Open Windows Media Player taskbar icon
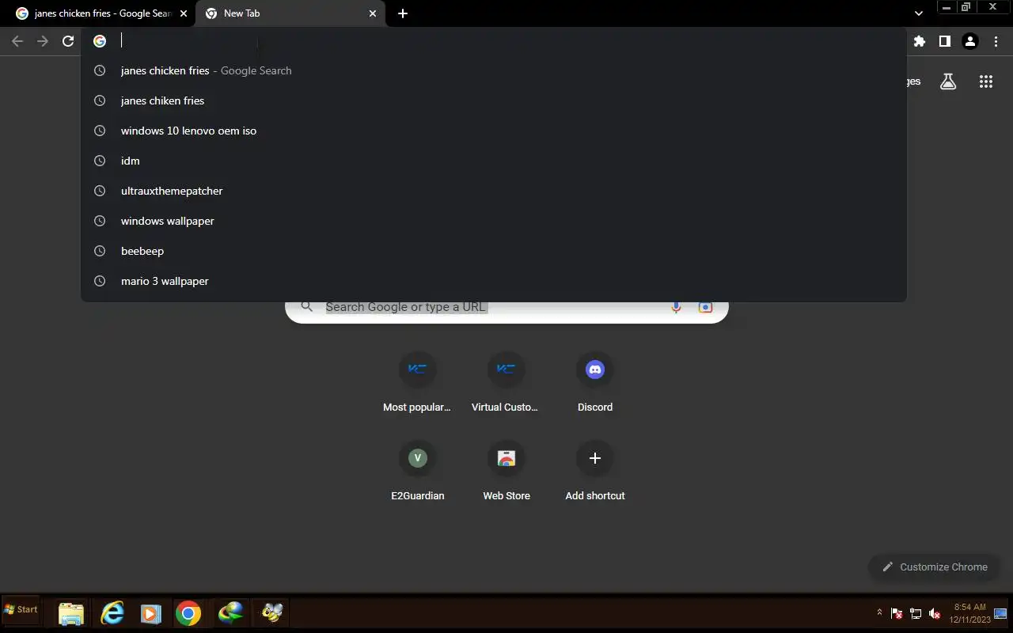1013x633 pixels. pos(150,613)
